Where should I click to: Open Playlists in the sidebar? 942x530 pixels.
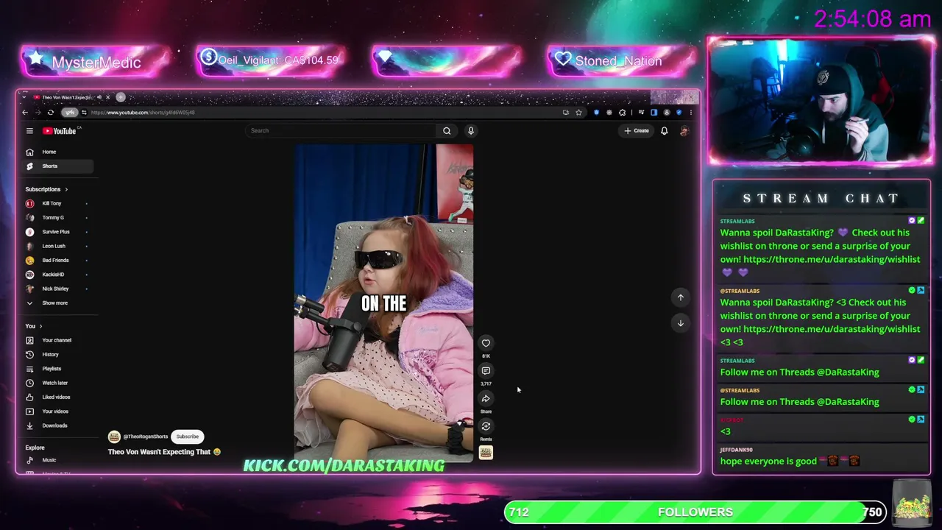(x=59, y=369)
